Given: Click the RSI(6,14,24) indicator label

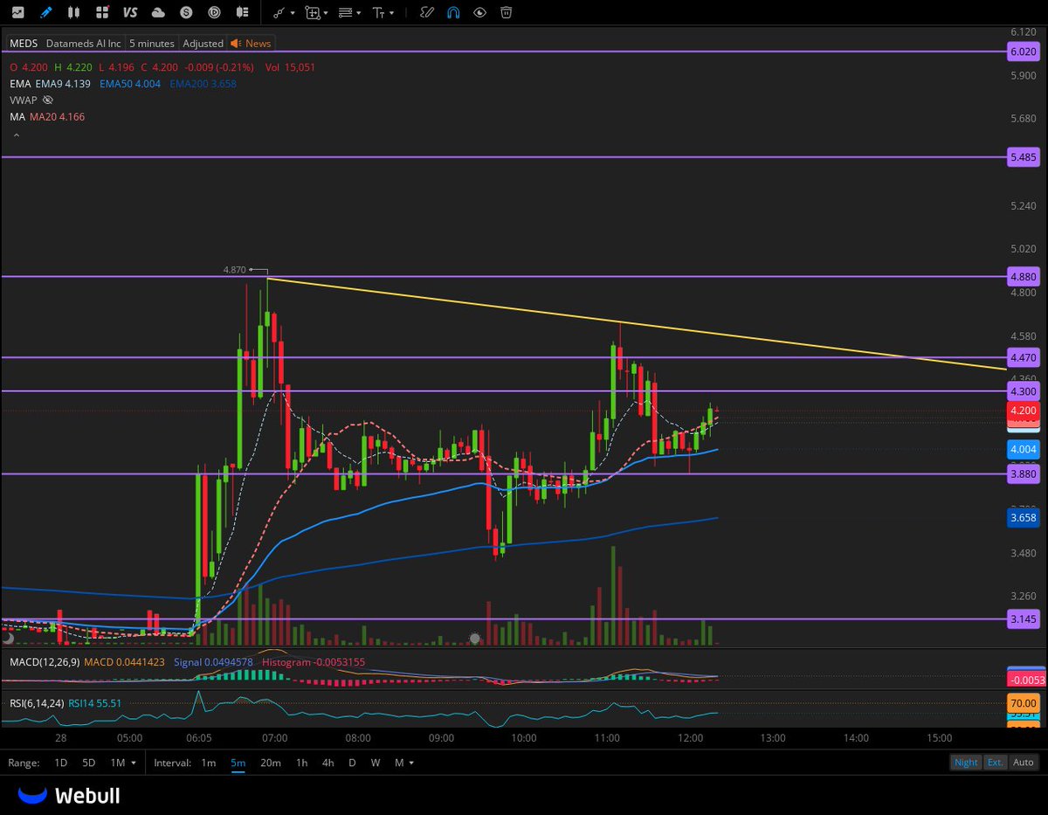Looking at the screenshot, I should (x=36, y=702).
